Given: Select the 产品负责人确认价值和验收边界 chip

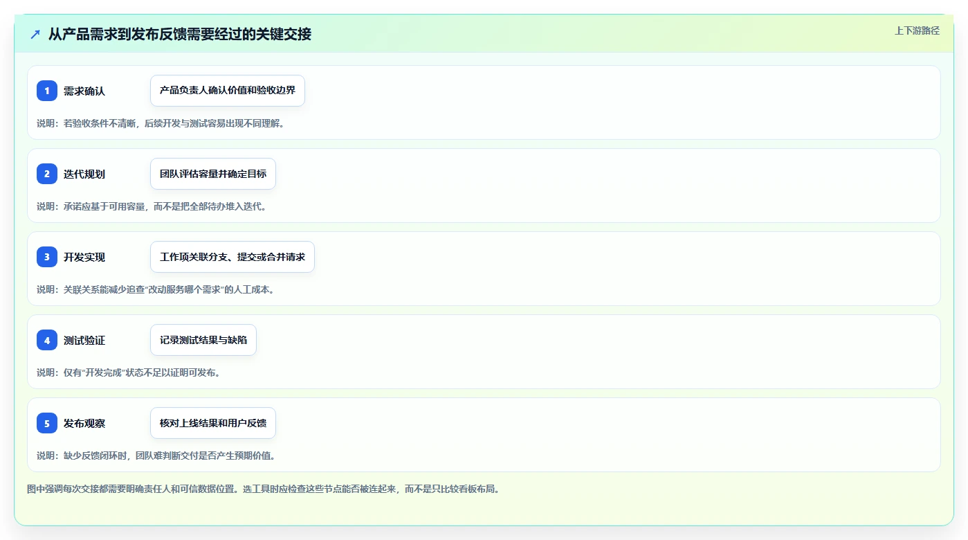Looking at the screenshot, I should [x=228, y=91].
